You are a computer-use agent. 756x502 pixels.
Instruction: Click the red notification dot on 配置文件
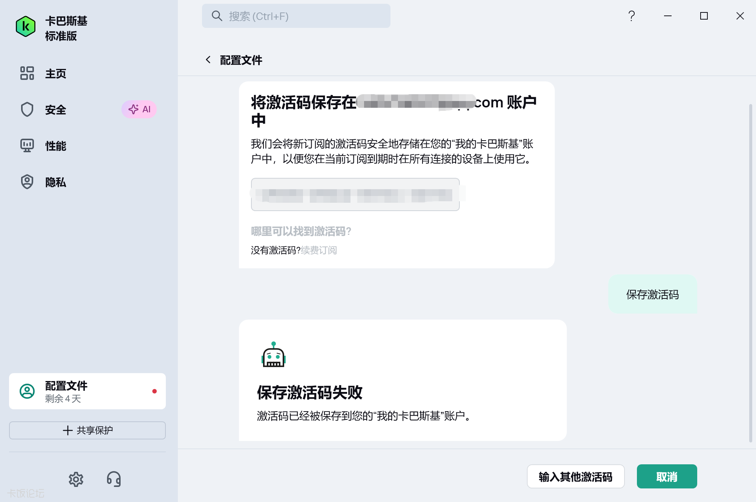point(155,391)
